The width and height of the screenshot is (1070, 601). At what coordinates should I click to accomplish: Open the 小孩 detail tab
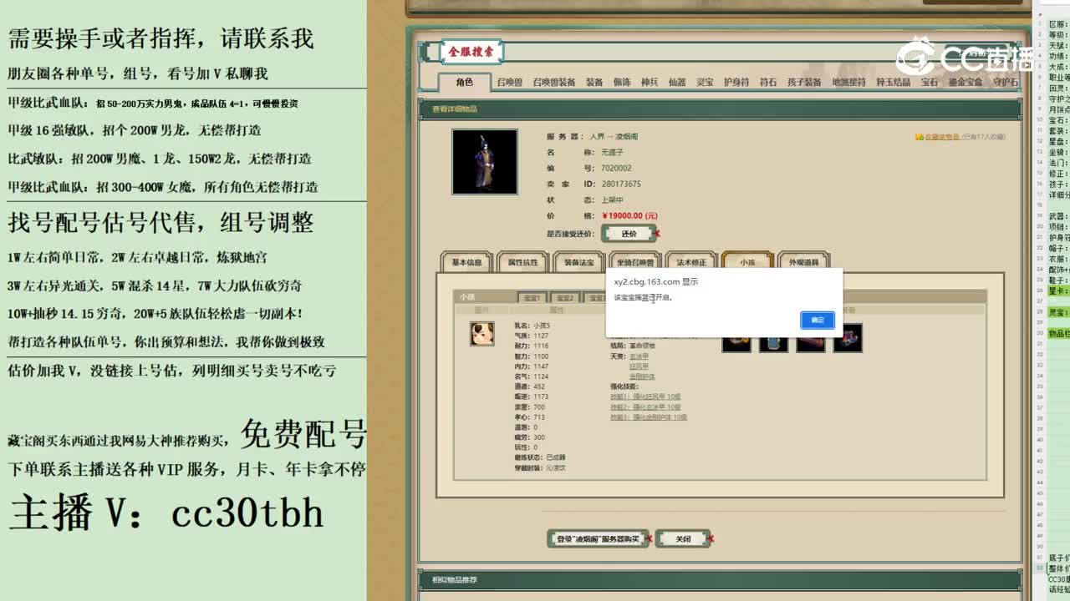click(x=746, y=262)
